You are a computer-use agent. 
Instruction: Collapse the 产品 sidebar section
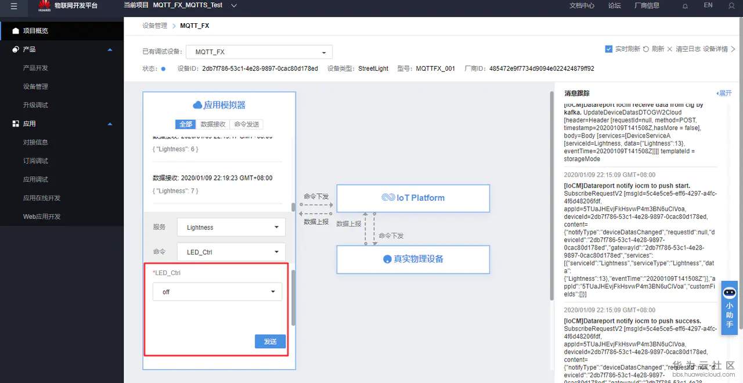click(x=110, y=49)
